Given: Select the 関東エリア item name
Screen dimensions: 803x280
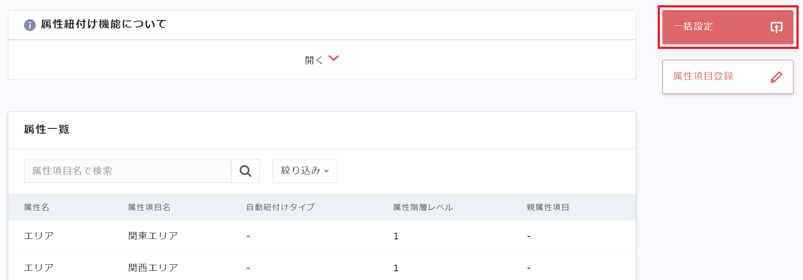Looking at the screenshot, I should point(153,236).
